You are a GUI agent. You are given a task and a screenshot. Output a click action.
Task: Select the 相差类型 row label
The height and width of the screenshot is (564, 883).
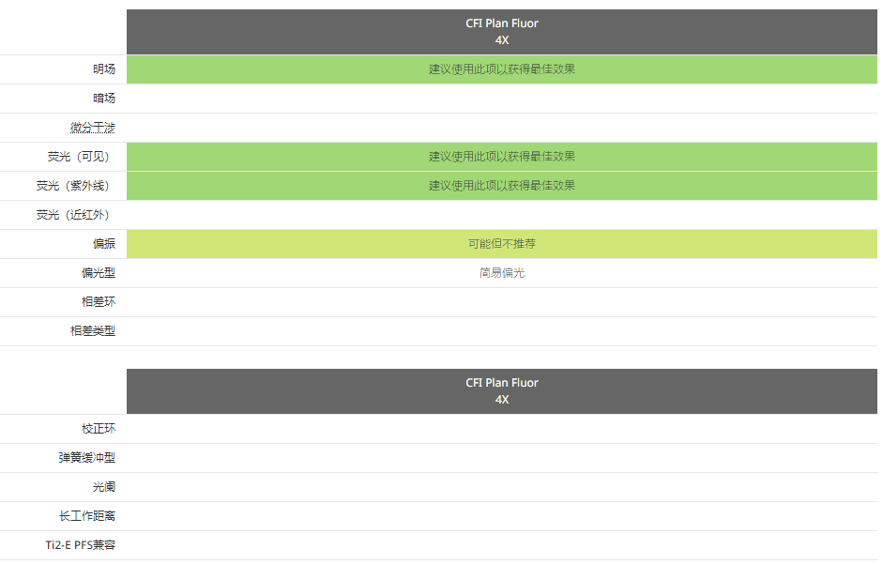[x=93, y=330]
